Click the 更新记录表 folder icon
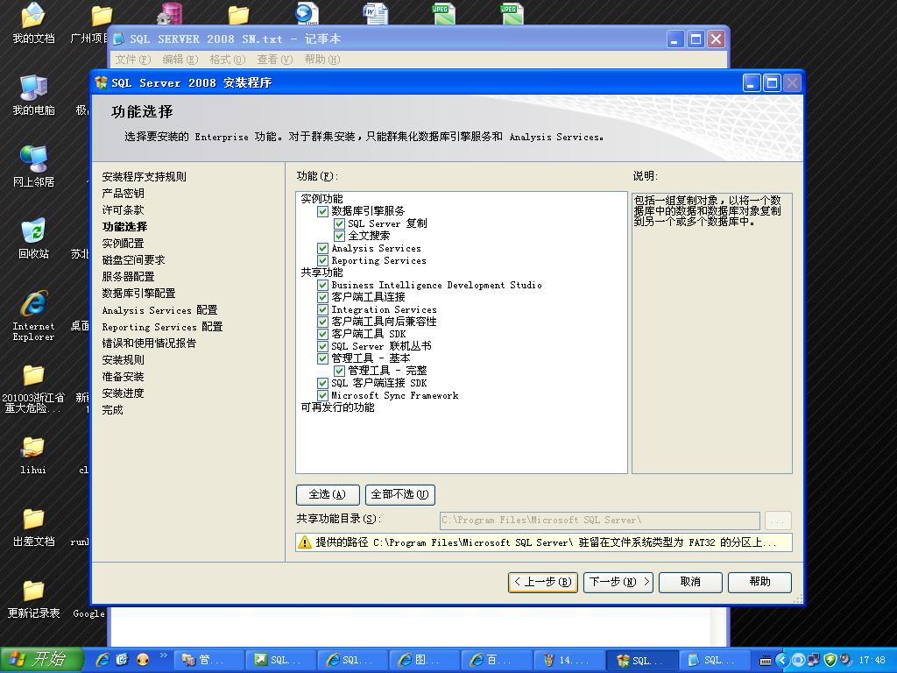The image size is (897, 673). (x=33, y=592)
